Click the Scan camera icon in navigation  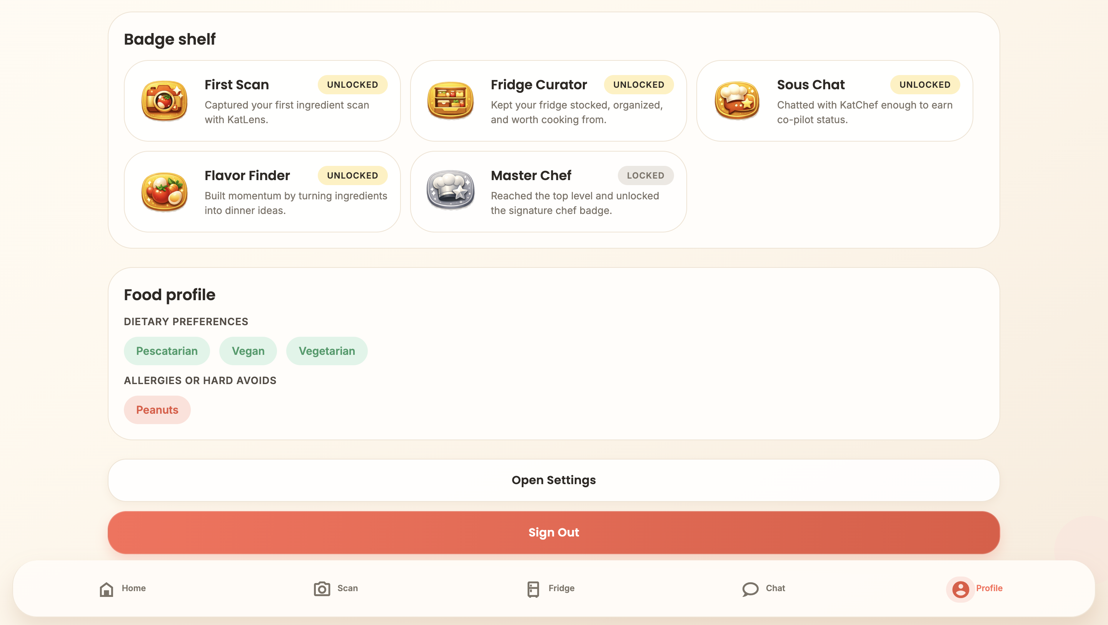pyautogui.click(x=322, y=589)
